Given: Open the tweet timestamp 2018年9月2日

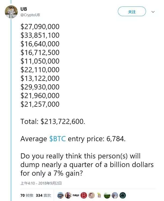Looking at the screenshot, I should coord(41,183).
